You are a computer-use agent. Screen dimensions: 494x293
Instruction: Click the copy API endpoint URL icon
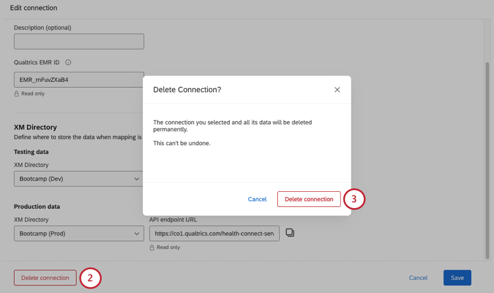pyautogui.click(x=290, y=233)
